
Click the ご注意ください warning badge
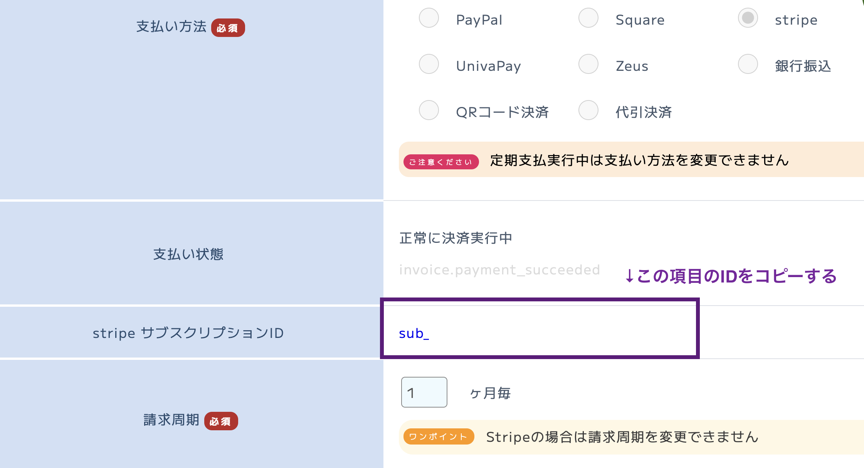pos(441,162)
